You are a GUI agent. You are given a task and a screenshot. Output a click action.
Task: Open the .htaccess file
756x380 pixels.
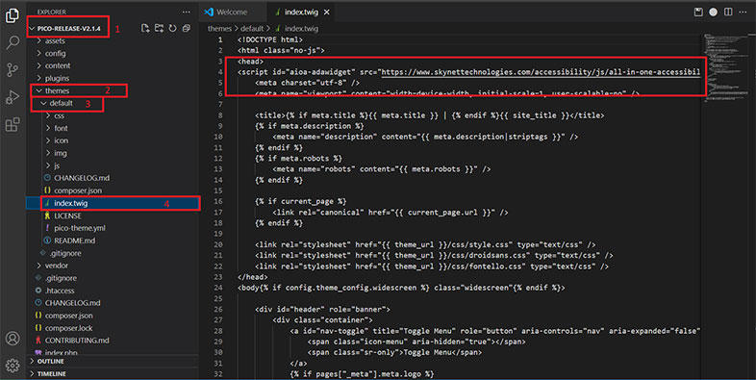[x=60, y=291]
